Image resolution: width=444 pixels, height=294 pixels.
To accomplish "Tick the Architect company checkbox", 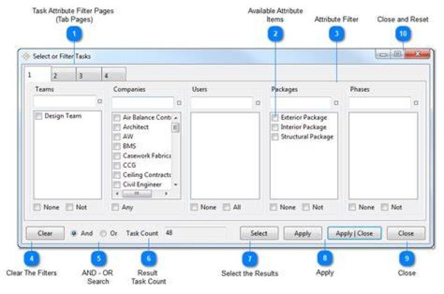I will tap(117, 128).
